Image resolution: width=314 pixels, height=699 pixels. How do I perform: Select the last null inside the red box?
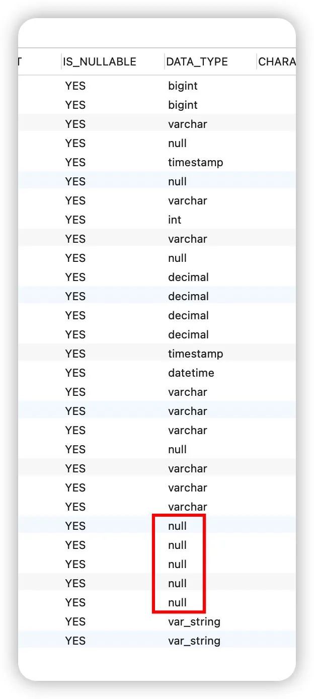click(x=178, y=602)
